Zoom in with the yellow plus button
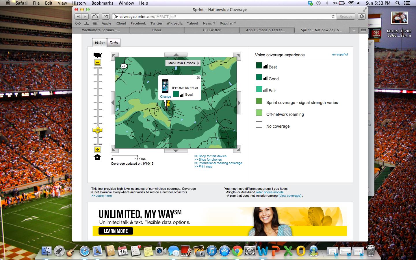The image size is (416, 260). click(x=98, y=149)
